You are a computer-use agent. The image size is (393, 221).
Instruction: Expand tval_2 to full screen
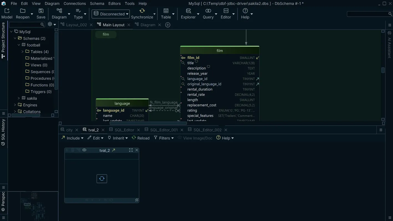coord(131,150)
